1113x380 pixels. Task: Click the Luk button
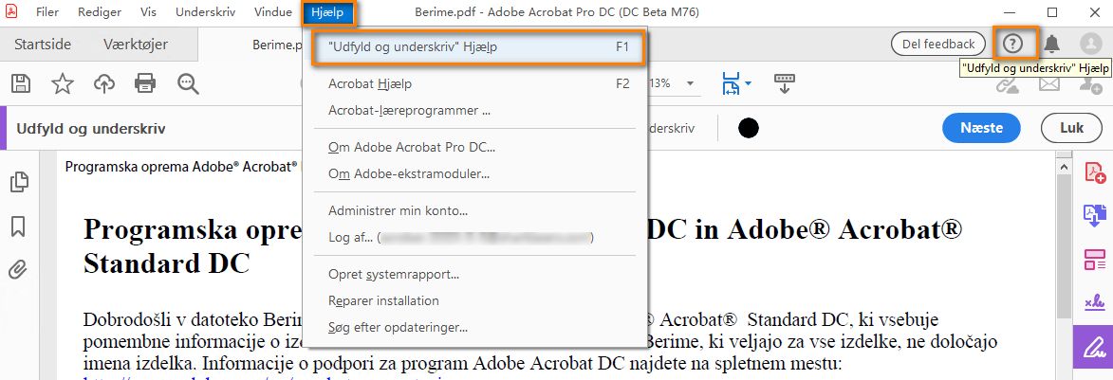pyautogui.click(x=1072, y=128)
